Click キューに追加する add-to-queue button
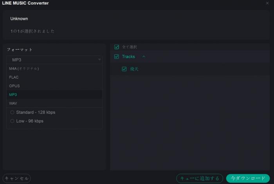 [x=200, y=179]
